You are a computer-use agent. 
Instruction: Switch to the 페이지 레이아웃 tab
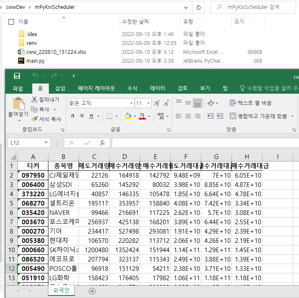point(96,88)
